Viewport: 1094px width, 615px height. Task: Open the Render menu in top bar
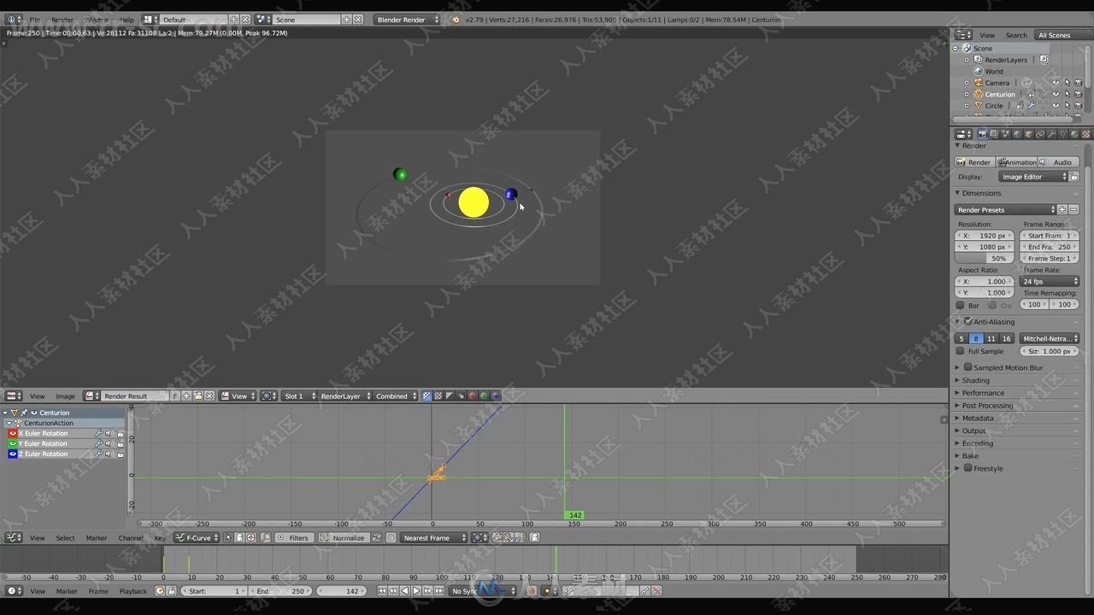click(62, 19)
